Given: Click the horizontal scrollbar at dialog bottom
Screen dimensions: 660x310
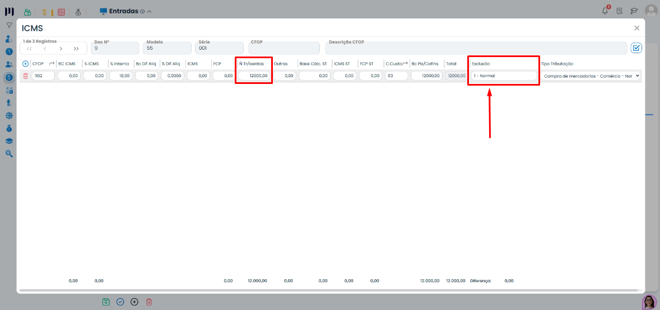Looking at the screenshot, I should (x=328, y=290).
